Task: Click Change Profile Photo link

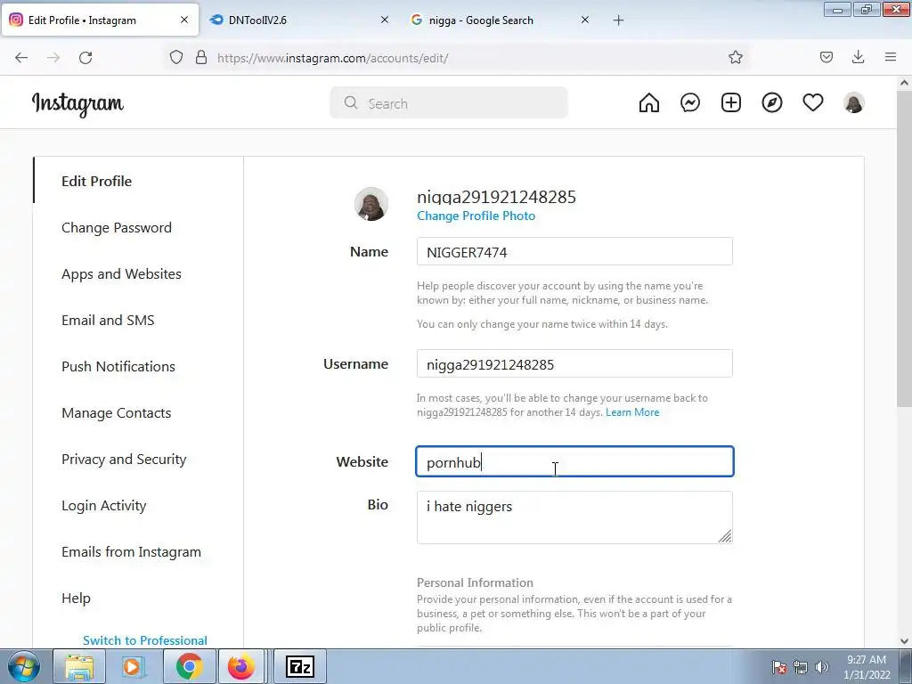Action: click(476, 216)
